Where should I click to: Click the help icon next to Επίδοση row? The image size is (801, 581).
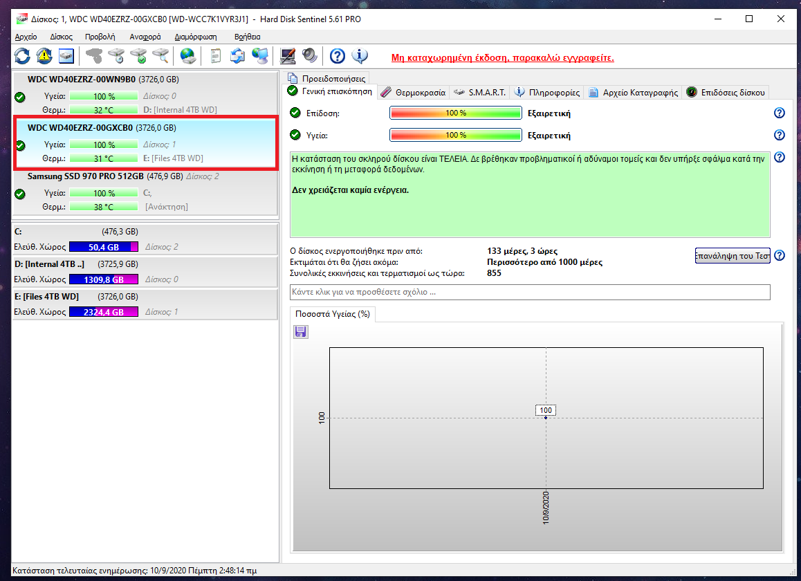click(779, 113)
